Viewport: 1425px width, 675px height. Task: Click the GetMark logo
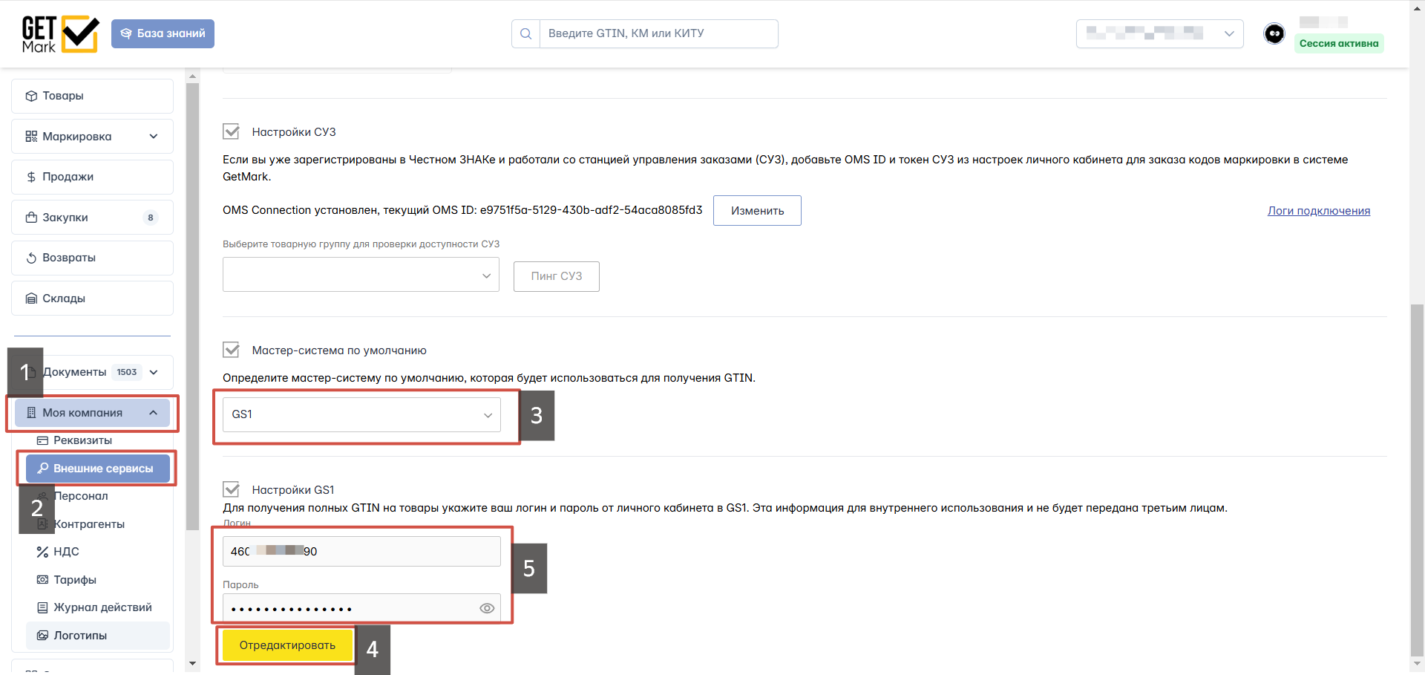[x=60, y=34]
